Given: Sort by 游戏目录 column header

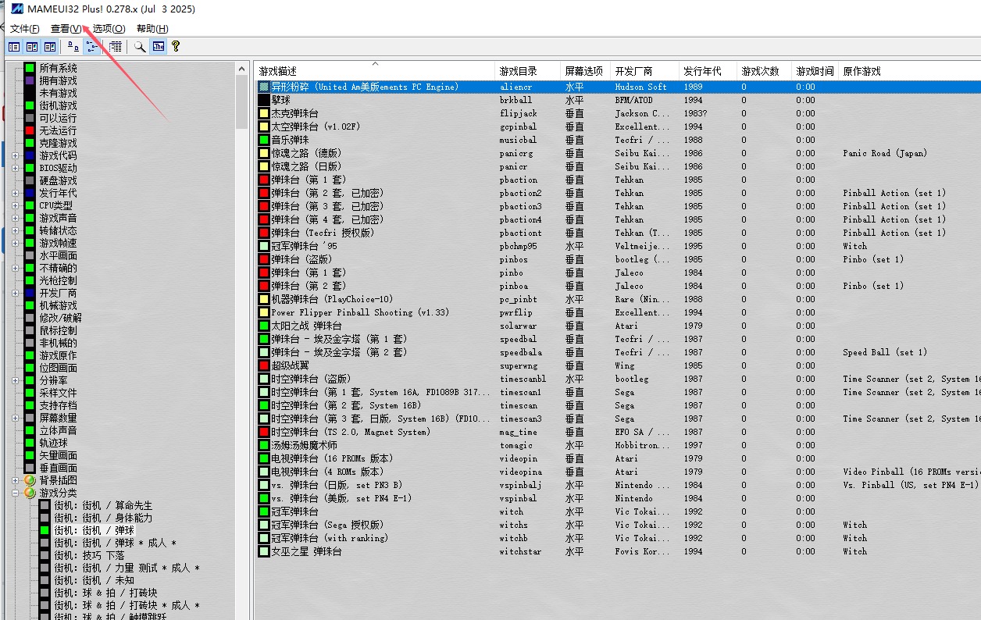Looking at the screenshot, I should tap(527, 71).
